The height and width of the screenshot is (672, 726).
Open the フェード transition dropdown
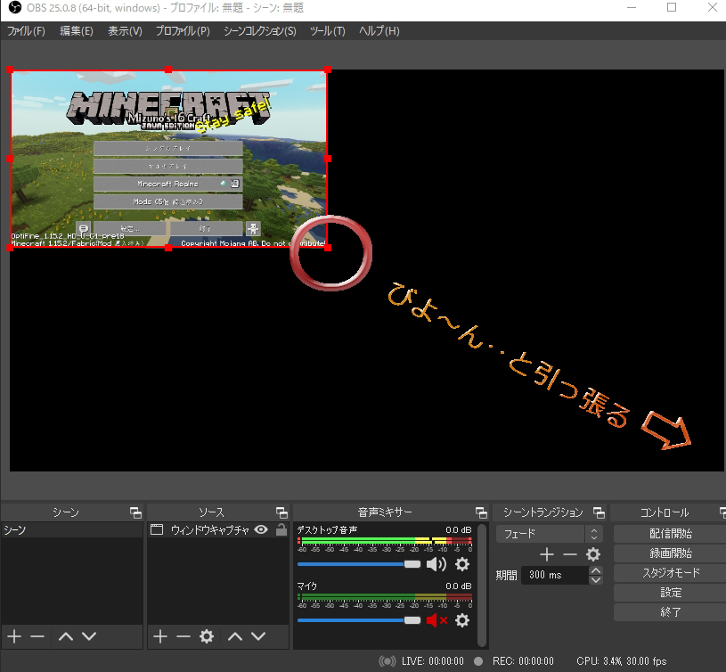point(549,534)
